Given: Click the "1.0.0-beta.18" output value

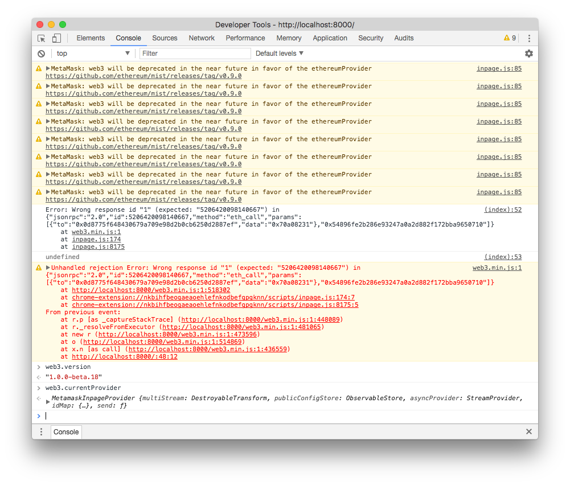Looking at the screenshot, I should click(x=73, y=377).
